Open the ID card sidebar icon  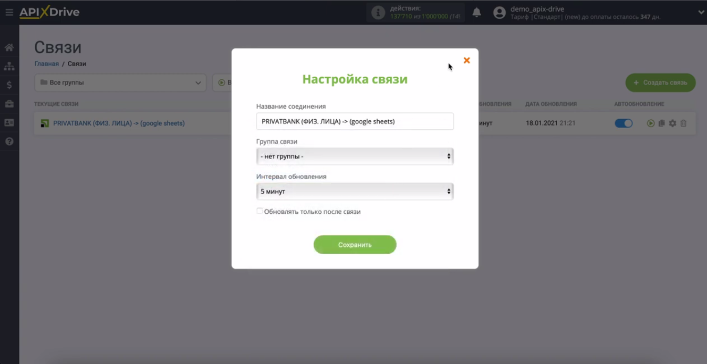pos(9,122)
